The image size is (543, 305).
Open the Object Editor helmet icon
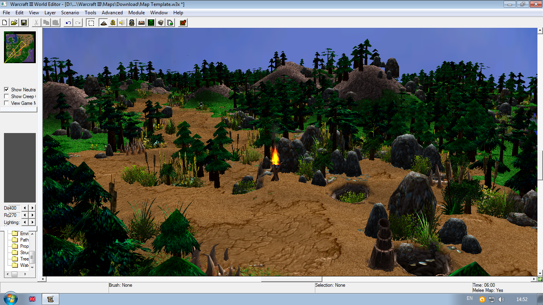tap(132, 23)
